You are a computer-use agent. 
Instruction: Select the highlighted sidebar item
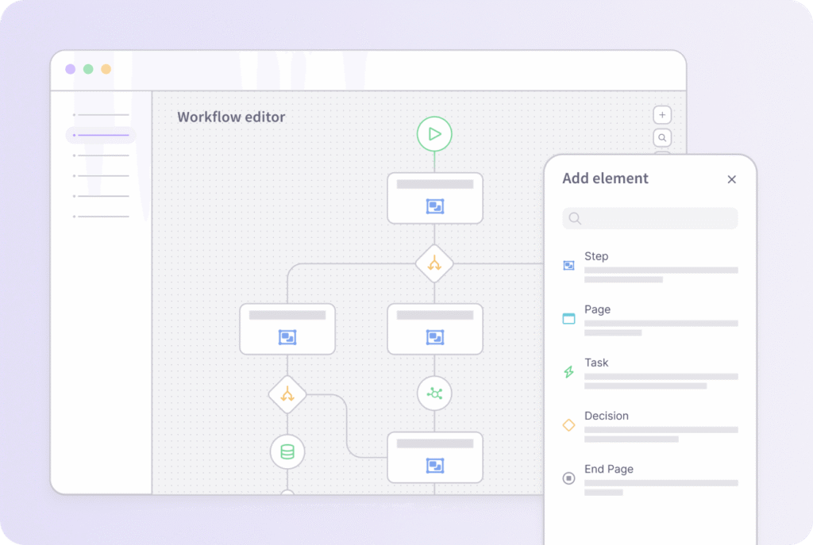click(101, 135)
